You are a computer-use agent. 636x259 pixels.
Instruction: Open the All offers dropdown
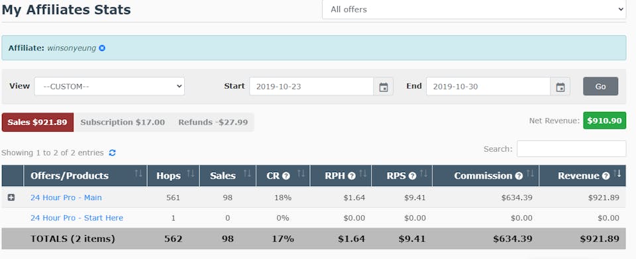tap(474, 9)
